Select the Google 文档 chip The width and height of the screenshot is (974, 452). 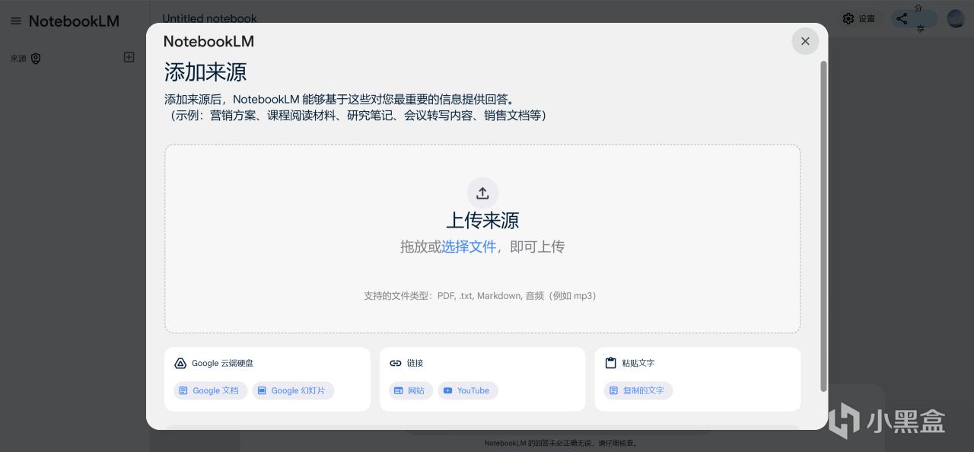point(210,390)
